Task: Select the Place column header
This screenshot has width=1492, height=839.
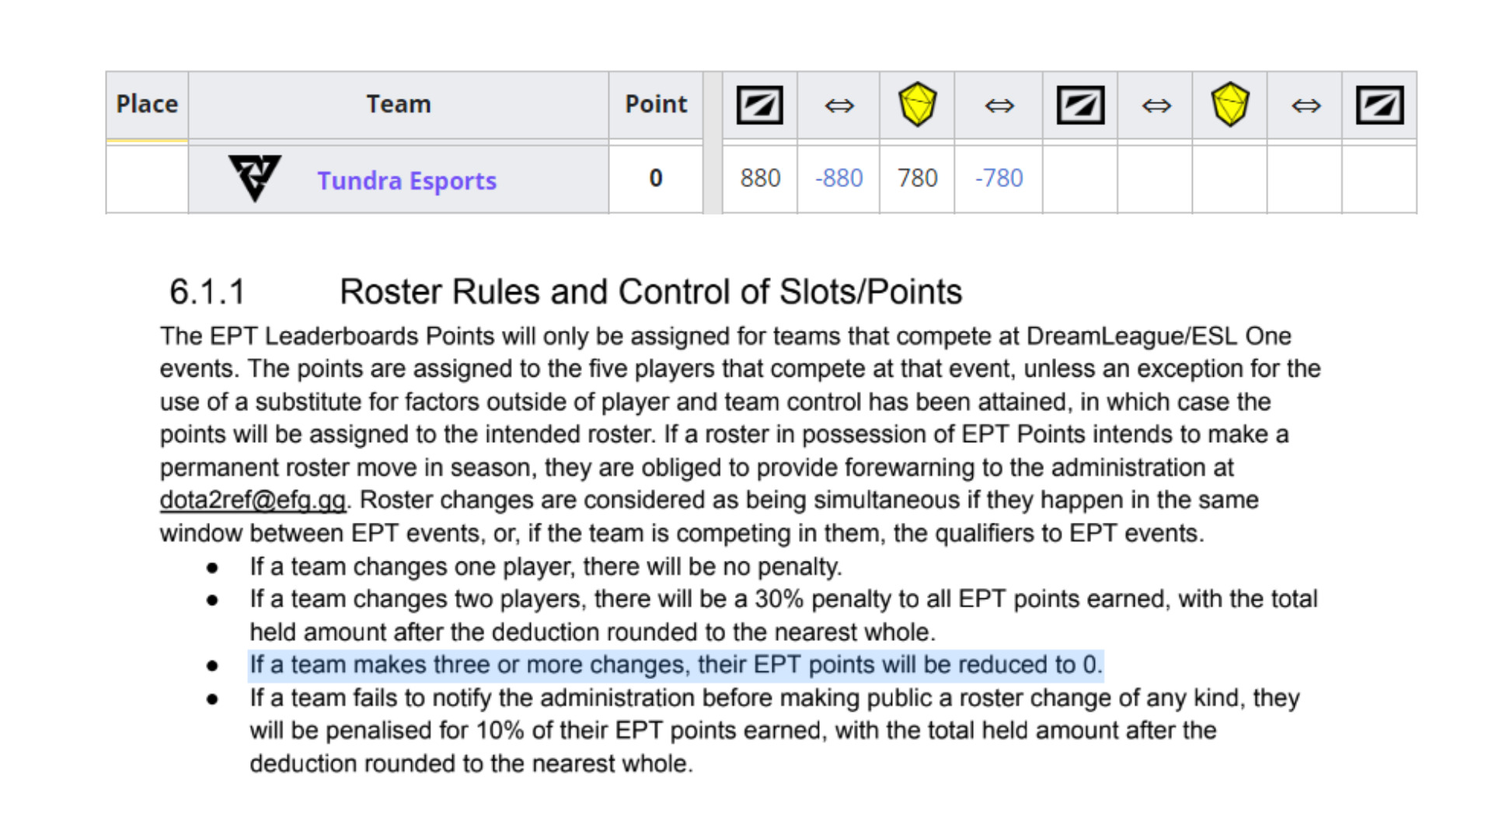Action: pos(147,104)
